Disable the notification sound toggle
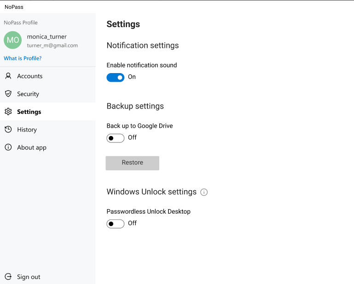Screen dimensions: 354x284 point(116,78)
